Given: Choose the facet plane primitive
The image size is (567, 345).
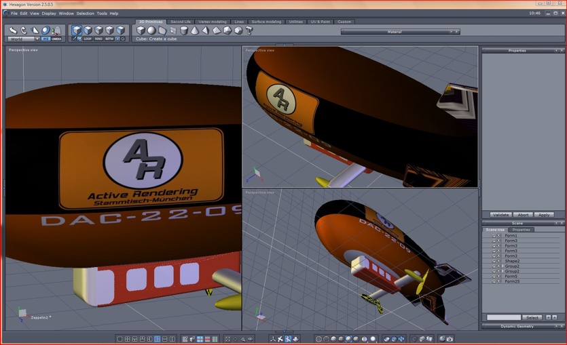Looking at the screenshot, I should (x=162, y=31).
